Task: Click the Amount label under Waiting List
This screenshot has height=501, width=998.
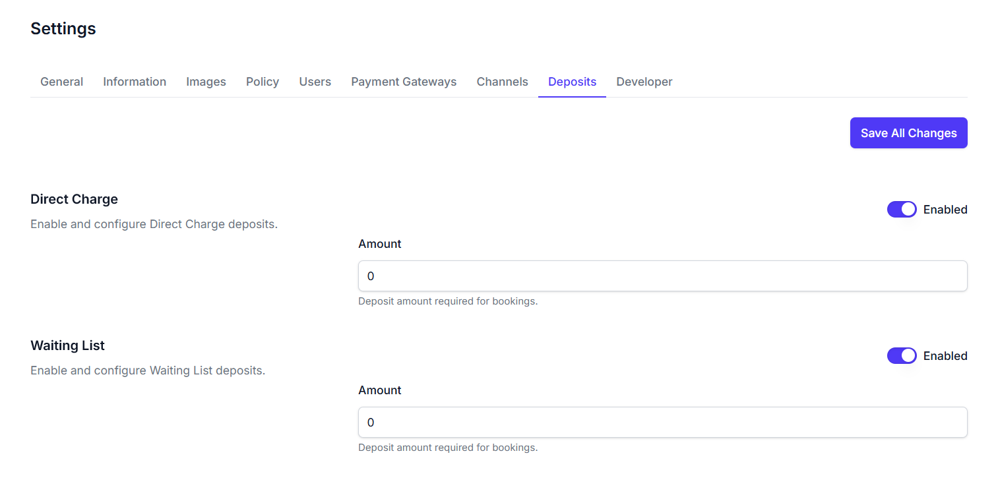Action: [380, 390]
